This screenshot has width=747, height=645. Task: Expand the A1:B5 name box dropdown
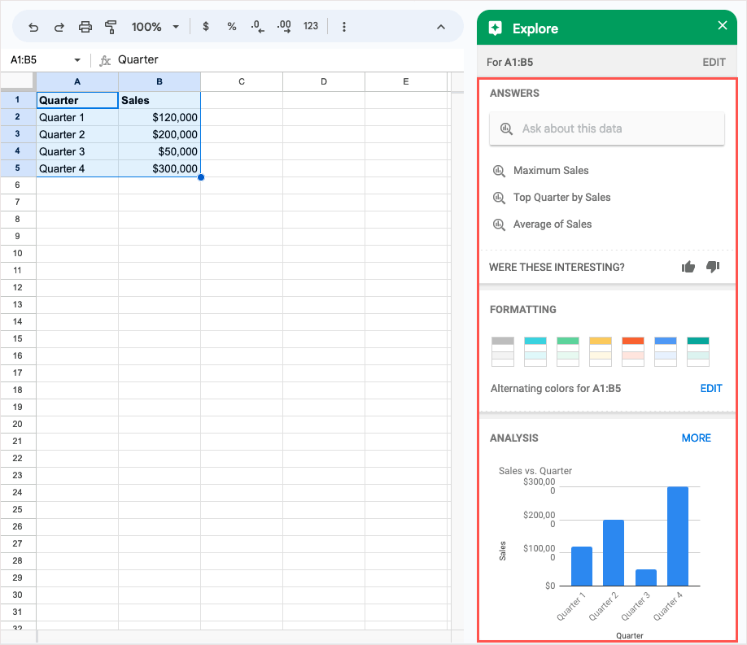(x=77, y=60)
